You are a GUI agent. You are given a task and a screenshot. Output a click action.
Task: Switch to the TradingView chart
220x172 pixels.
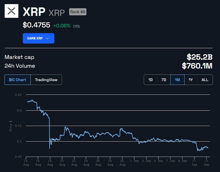[x=46, y=80]
